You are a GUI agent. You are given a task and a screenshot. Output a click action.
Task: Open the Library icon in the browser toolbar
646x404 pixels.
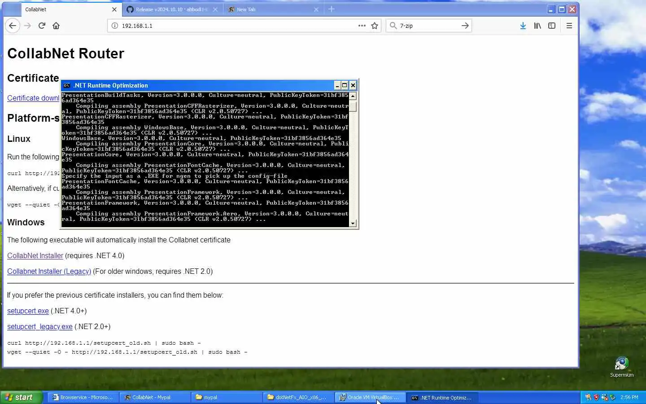click(537, 26)
